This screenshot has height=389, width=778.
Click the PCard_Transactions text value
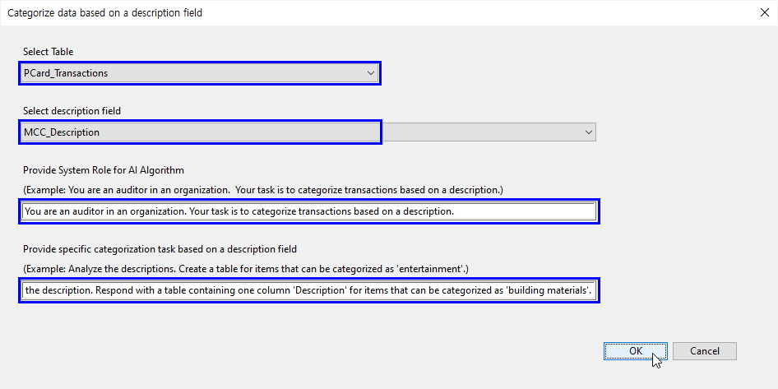pyautogui.click(x=66, y=73)
